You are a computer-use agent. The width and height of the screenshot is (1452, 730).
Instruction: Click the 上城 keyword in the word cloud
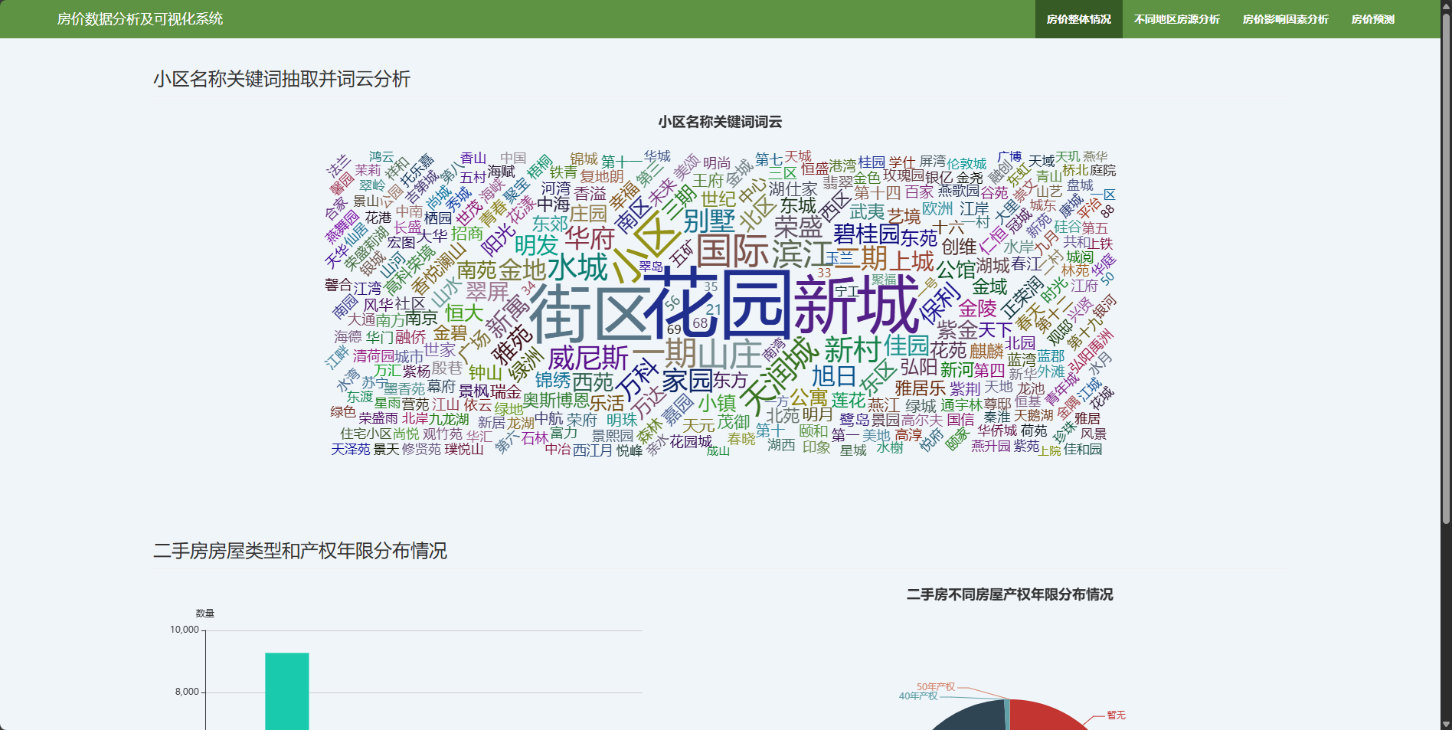tap(911, 262)
